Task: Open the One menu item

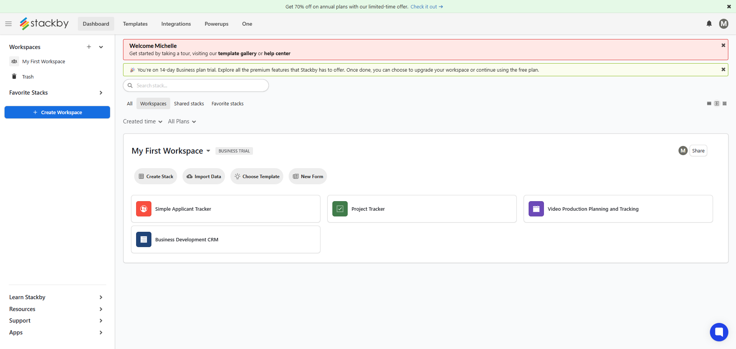Action: (247, 24)
